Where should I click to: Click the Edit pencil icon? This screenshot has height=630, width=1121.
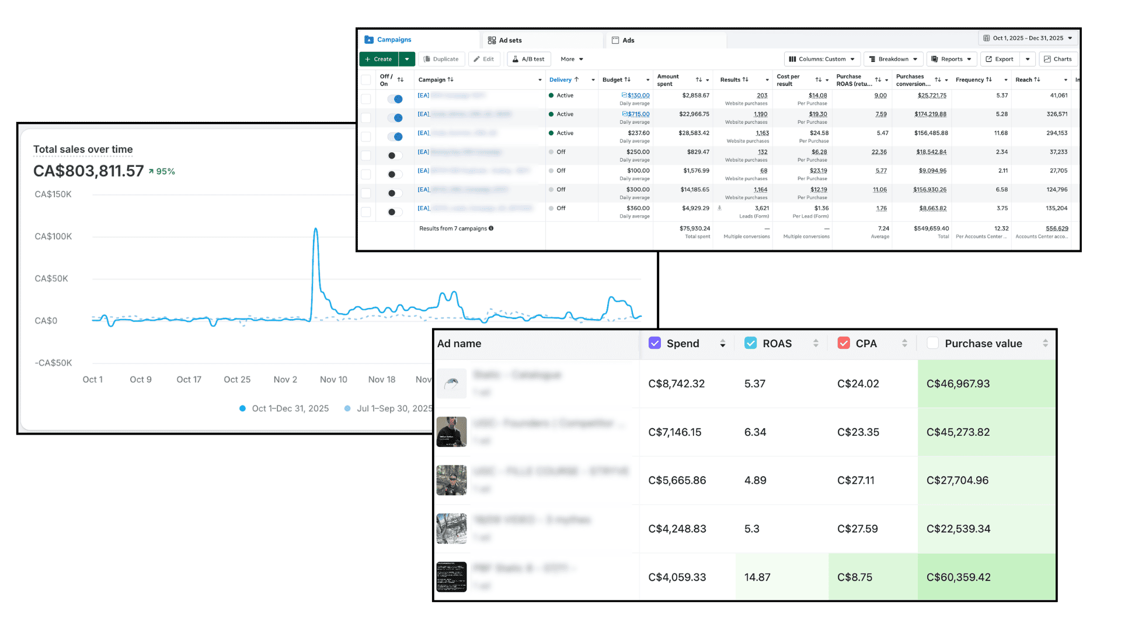(477, 59)
